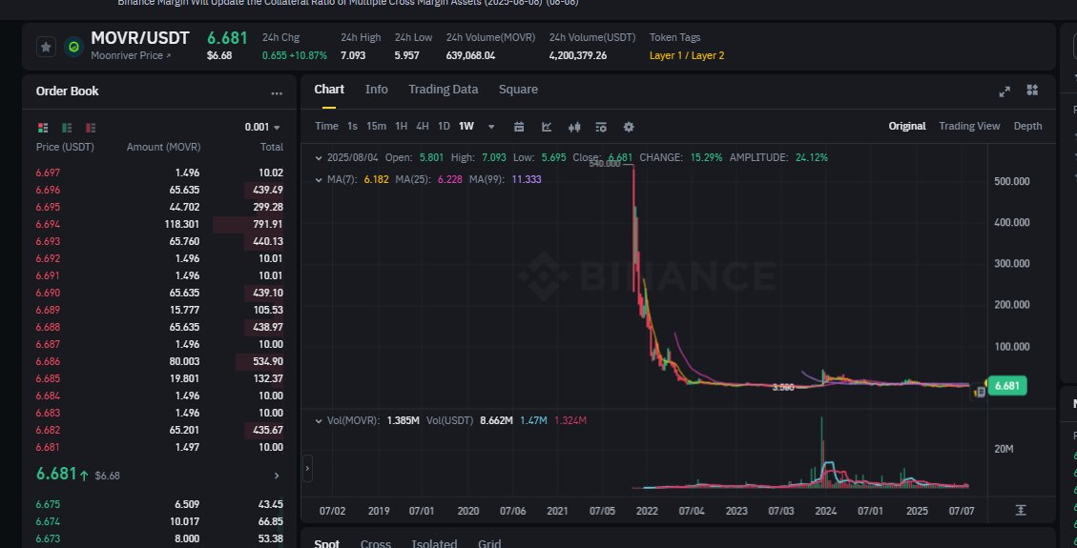Screen dimensions: 1077x548
Task: Open the chart settings gear icon
Action: (x=629, y=127)
